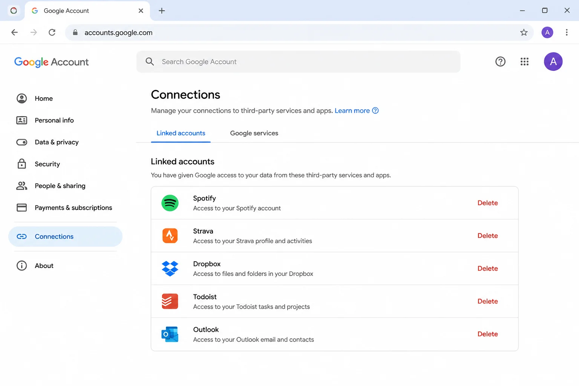The height and width of the screenshot is (386, 579).
Task: Click the Outlook logo icon
Action: tap(170, 334)
